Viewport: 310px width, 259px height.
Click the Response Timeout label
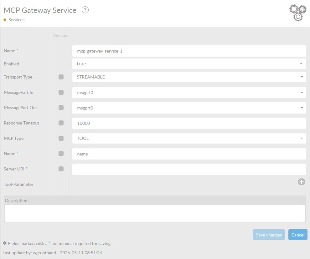[x=22, y=123]
